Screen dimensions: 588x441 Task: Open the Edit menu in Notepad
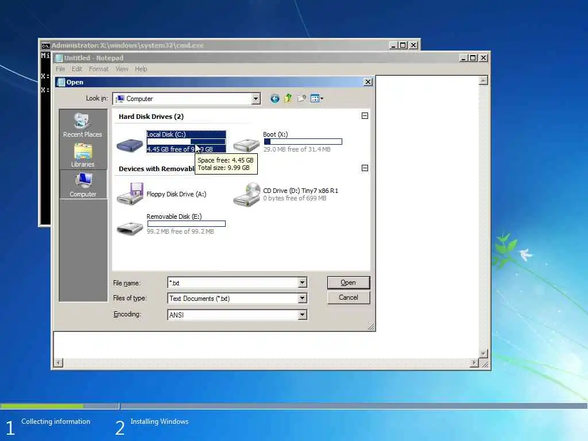pyautogui.click(x=77, y=69)
